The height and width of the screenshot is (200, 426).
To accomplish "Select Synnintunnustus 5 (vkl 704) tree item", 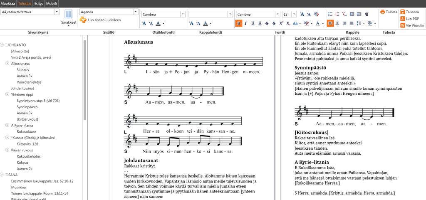I will coord(38,101).
